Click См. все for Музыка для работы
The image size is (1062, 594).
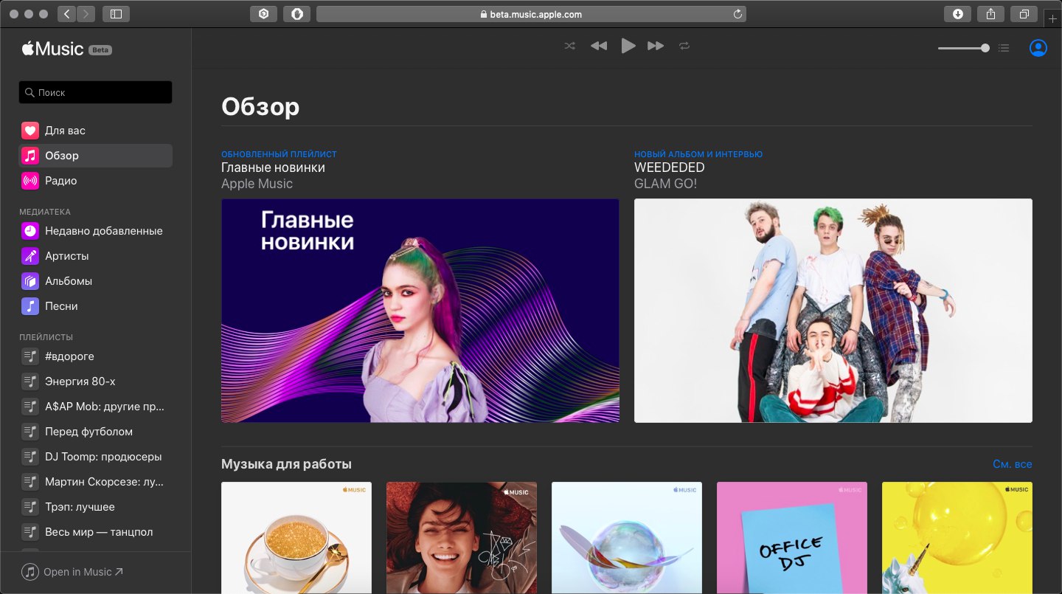(1013, 464)
